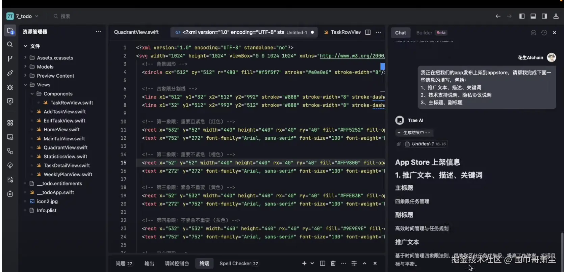Split the editor to the right
Image resolution: width=564 pixels, height=272 pixels.
click(x=368, y=32)
